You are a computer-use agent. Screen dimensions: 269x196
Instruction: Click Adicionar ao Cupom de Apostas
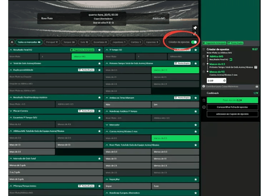[232, 114]
